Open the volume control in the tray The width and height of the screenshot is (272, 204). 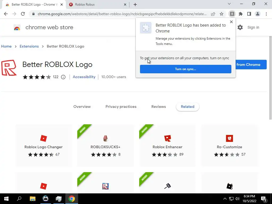coord(237,199)
